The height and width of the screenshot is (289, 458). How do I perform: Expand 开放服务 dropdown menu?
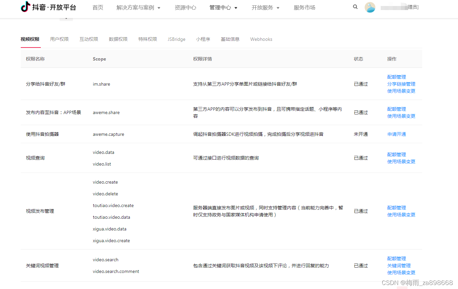[x=266, y=7]
